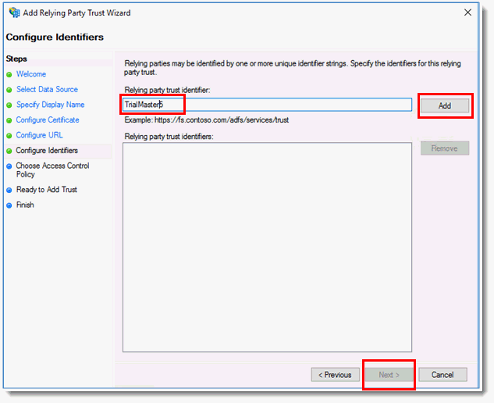
Task: Select Configure Identifiers step in sidebar
Action: [x=47, y=151]
